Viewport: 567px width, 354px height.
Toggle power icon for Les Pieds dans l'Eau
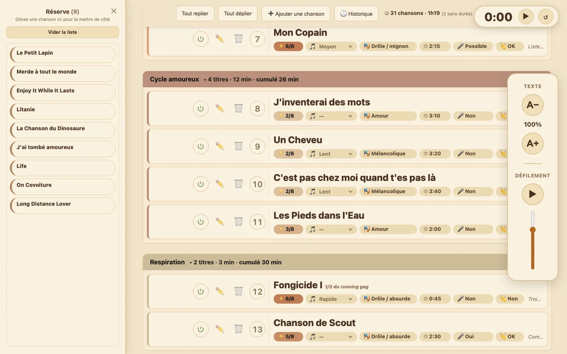[201, 222]
